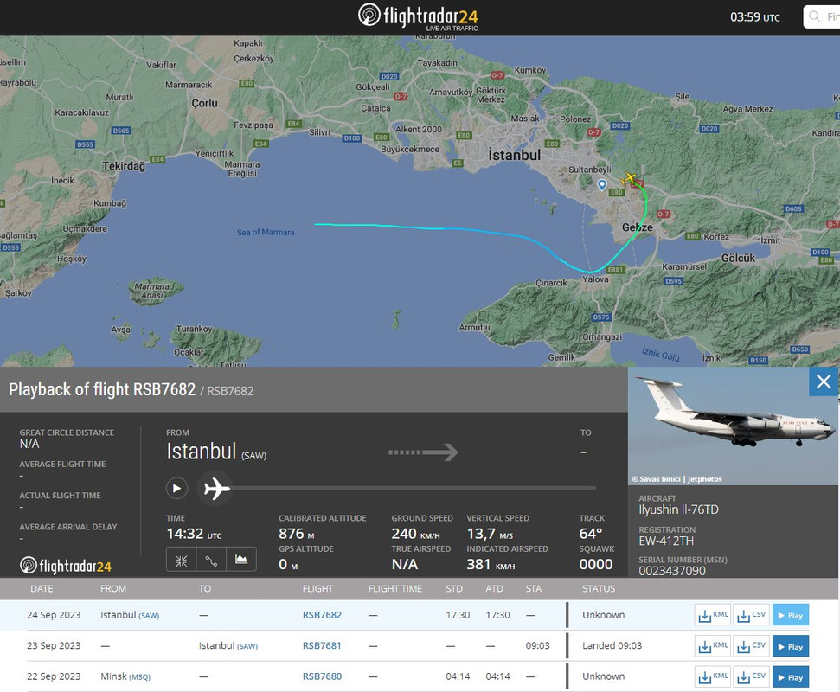Open the RSB7682 flight link
840x692 pixels.
click(322, 615)
